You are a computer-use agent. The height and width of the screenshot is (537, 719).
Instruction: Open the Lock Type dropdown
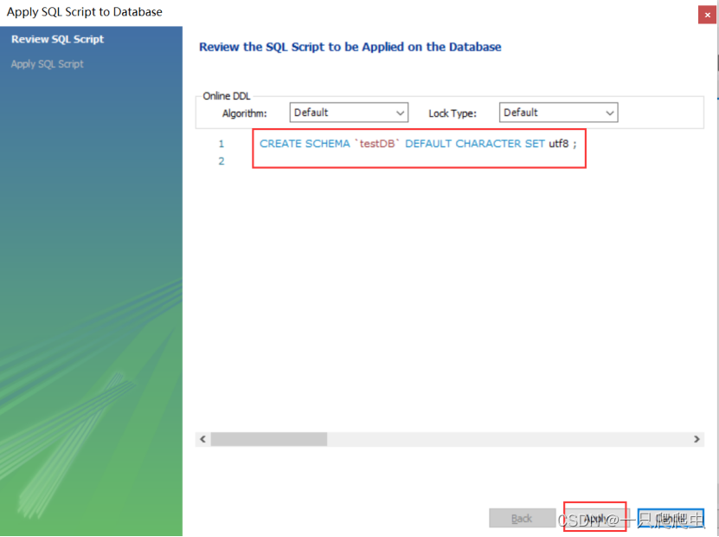pyautogui.click(x=558, y=113)
